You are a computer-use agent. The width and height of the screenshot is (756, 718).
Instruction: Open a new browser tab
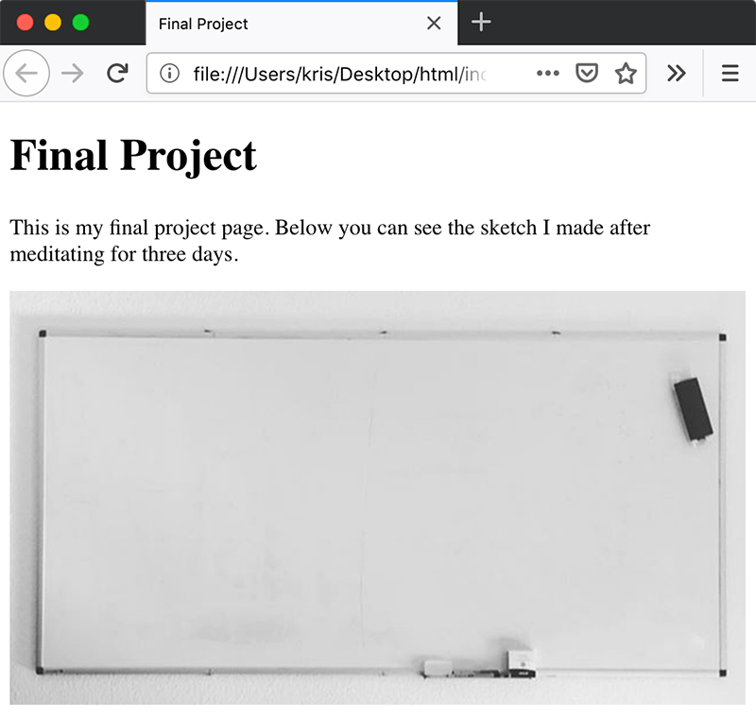pos(481,23)
